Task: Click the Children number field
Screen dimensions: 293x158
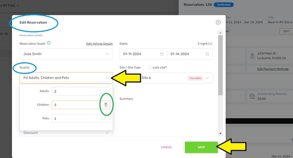Action: pyautogui.click(x=81, y=105)
